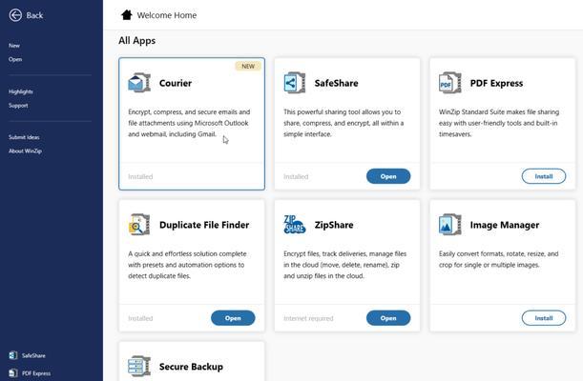The width and height of the screenshot is (583, 381).
Task: Go to Highlights in the sidebar
Action: pyautogui.click(x=21, y=91)
